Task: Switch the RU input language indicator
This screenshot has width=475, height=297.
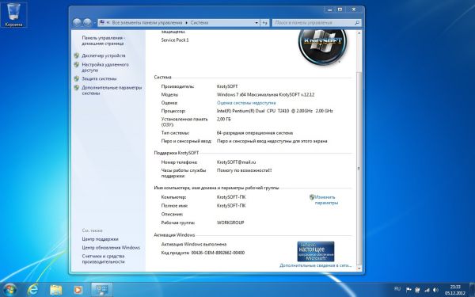Action: (x=397, y=289)
